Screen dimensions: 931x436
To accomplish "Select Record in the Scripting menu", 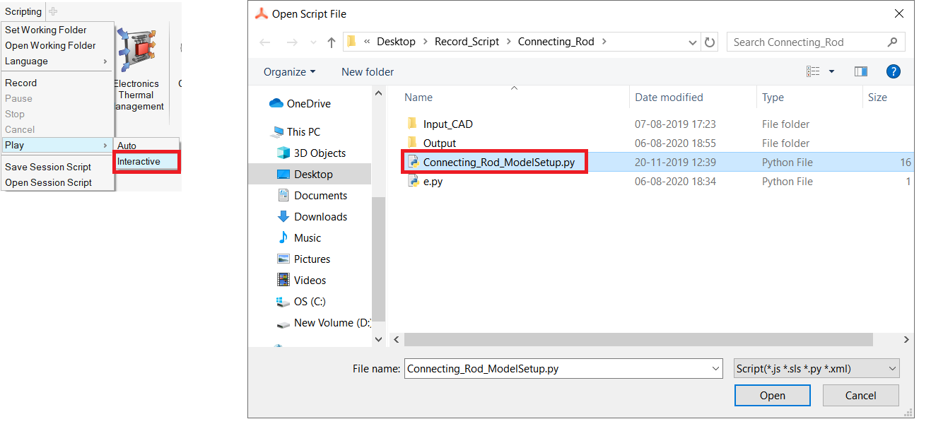I will click(21, 83).
